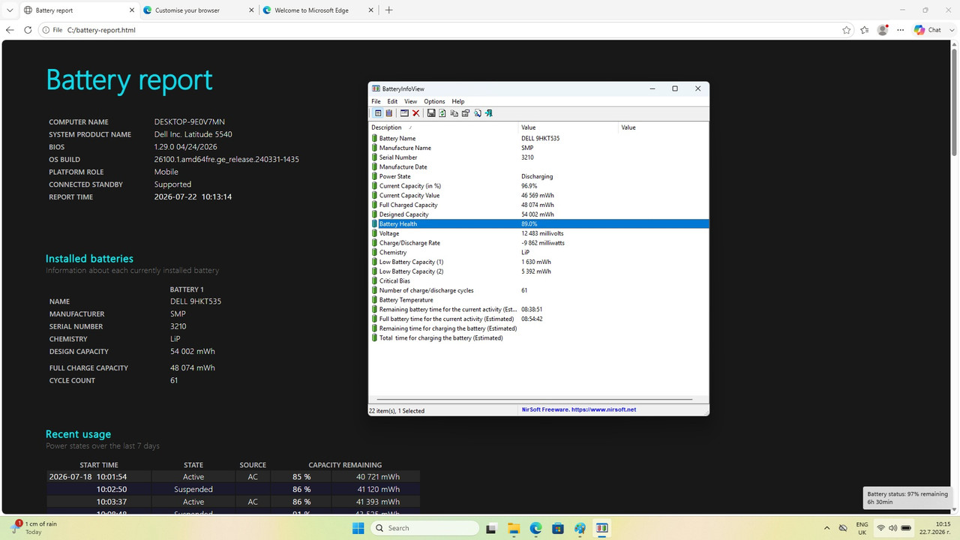Click the window-shaped toolbar icon beside red X
This screenshot has height=540, width=960.
[x=404, y=113]
